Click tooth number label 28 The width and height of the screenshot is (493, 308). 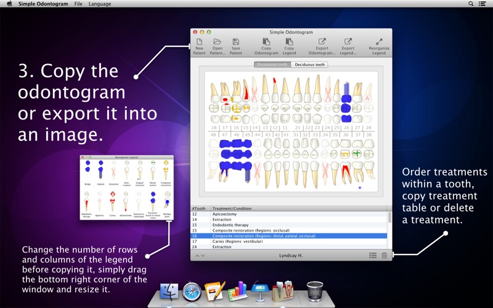coord(369,128)
